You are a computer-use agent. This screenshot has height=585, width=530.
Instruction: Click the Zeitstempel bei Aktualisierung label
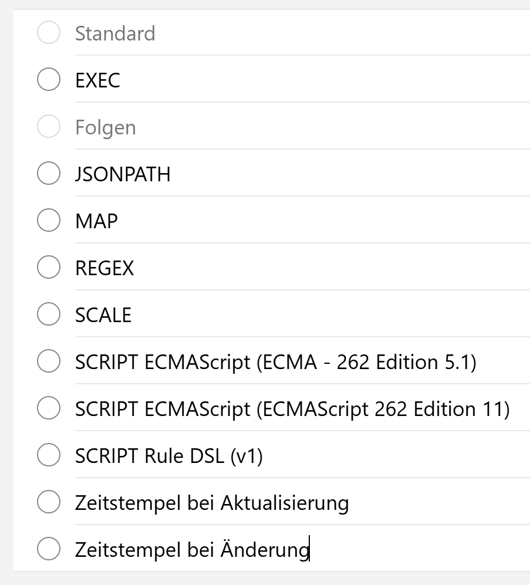tap(211, 503)
